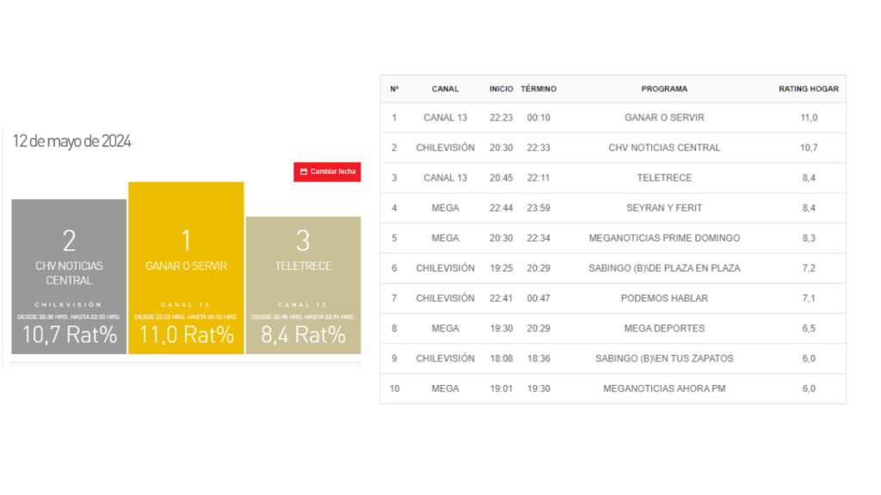Viewport: 881px width, 495px height.
Task: Click the PROGRAMA column header
Action: [664, 89]
